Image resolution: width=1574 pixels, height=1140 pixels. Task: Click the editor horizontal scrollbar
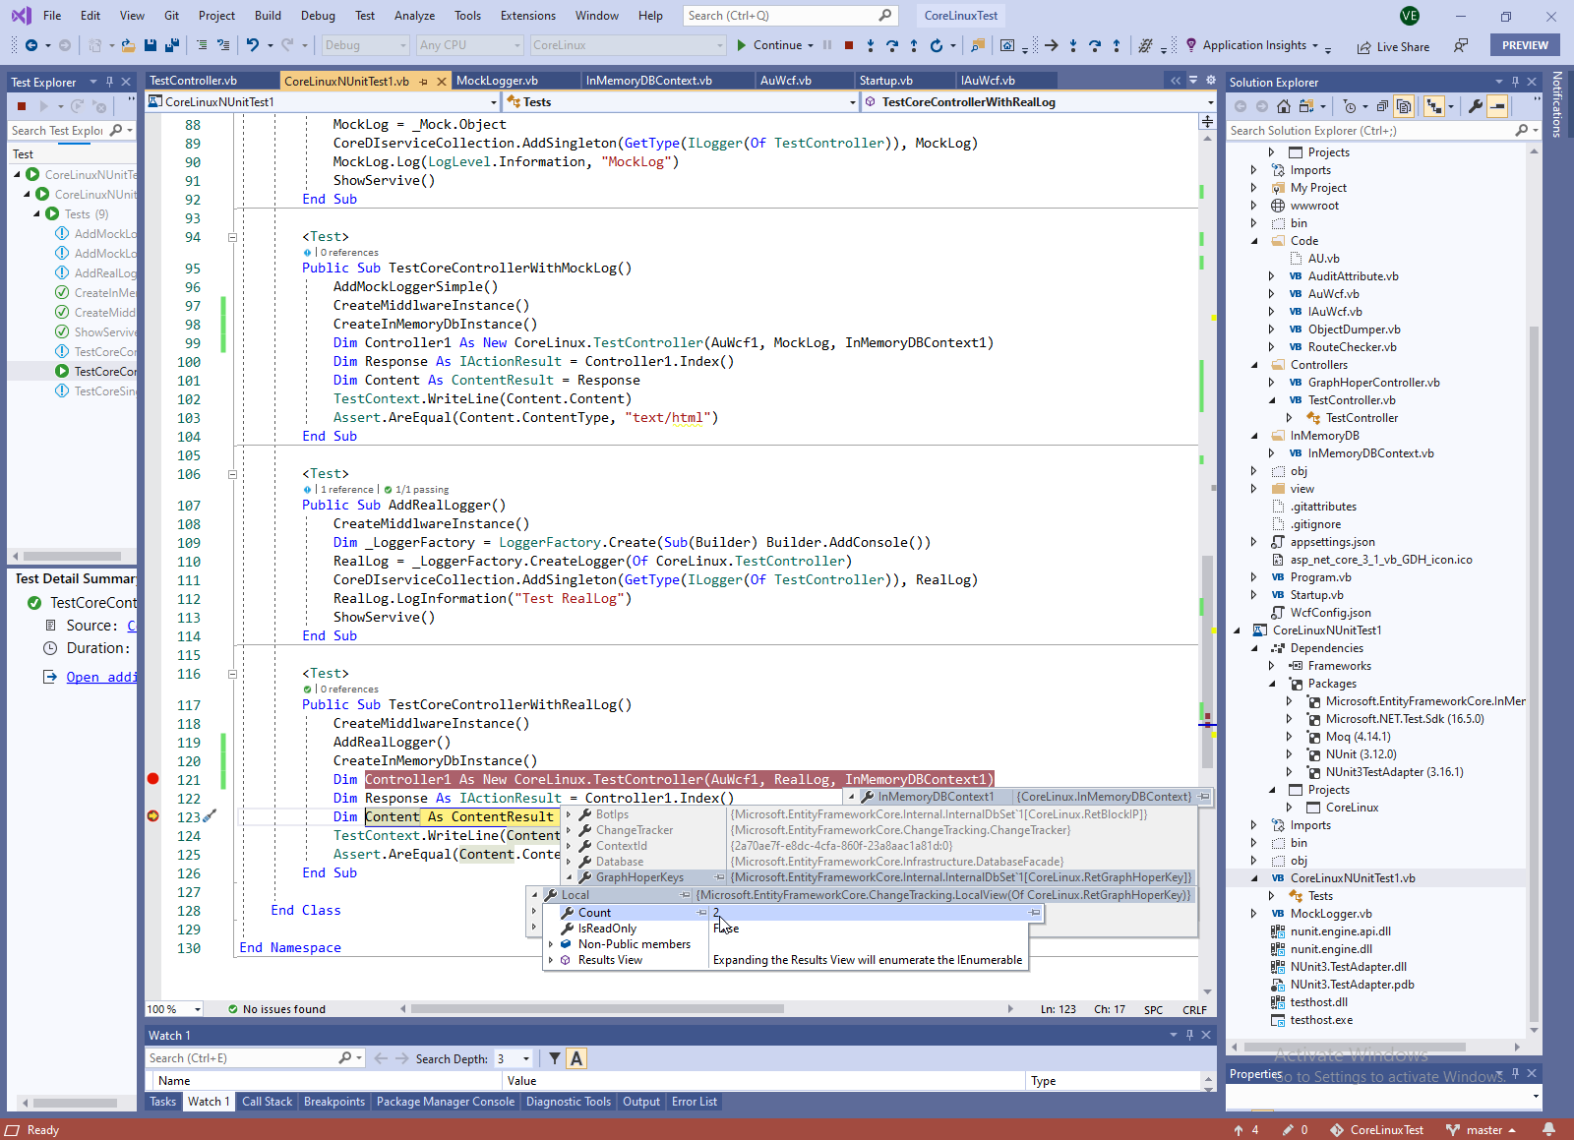click(596, 1008)
